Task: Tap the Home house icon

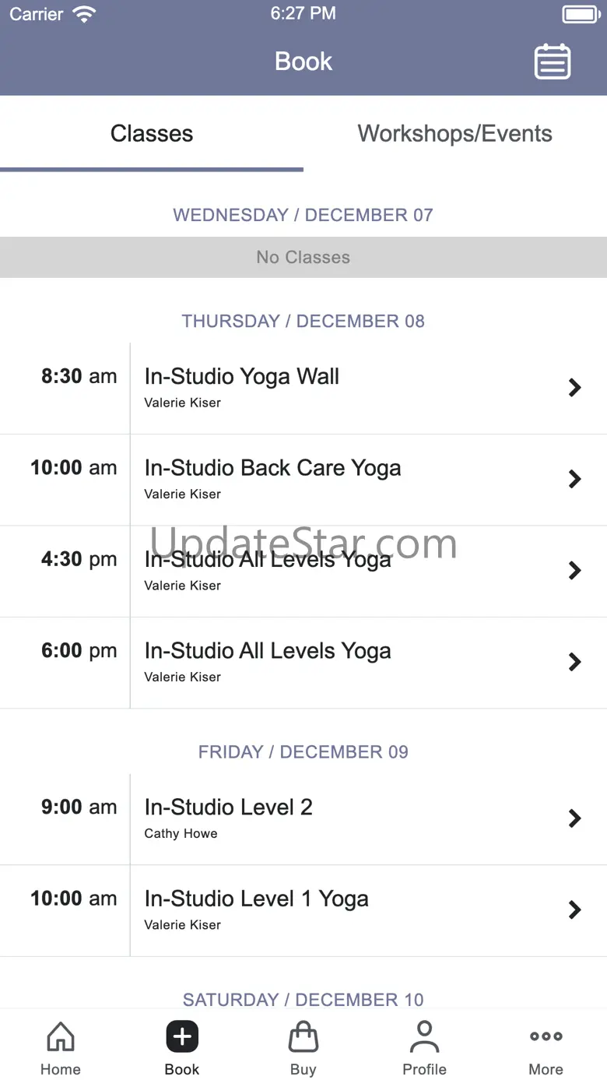Action: tap(61, 1037)
